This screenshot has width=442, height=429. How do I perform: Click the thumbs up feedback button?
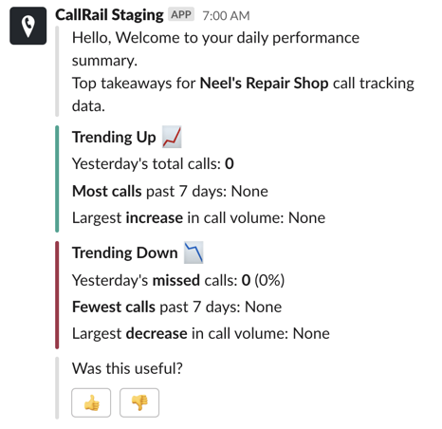[x=91, y=402]
